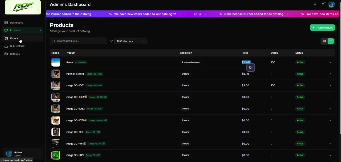Open actions menu for Image GG-1061

coord(330,85)
